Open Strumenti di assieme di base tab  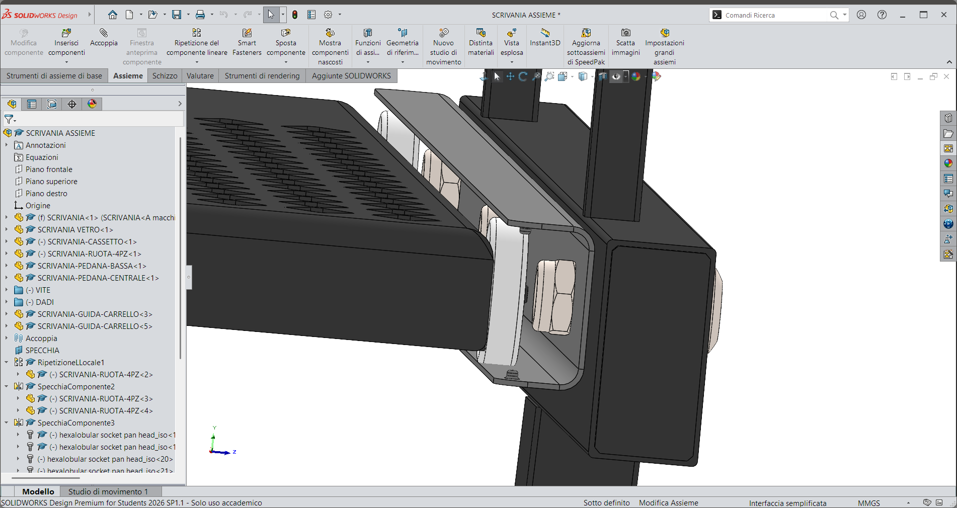point(54,75)
